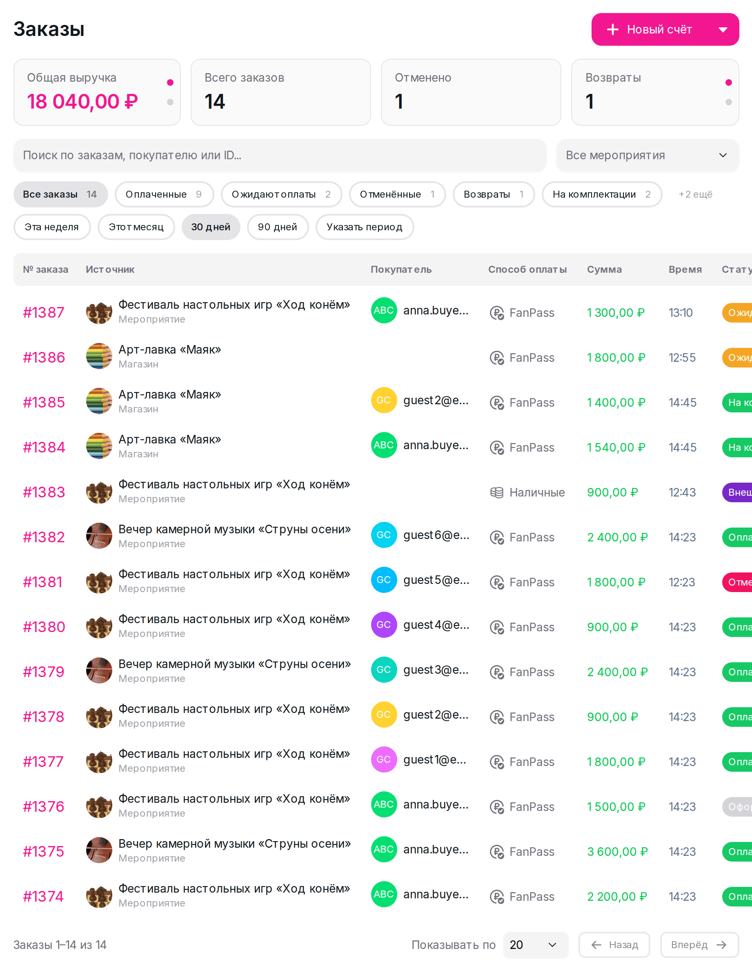Viewport: 752px width, 971px height.
Task: Open Указать период date picker
Action: (365, 227)
